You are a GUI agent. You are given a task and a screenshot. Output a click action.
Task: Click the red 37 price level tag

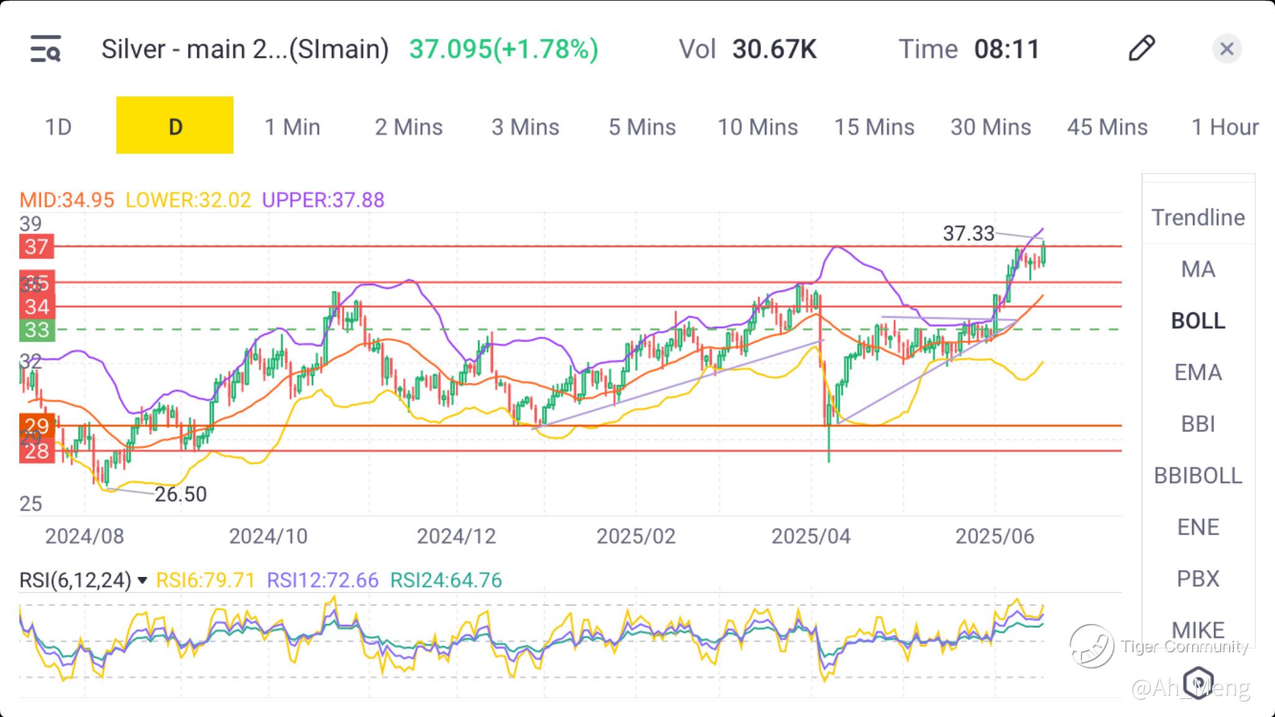pyautogui.click(x=37, y=246)
